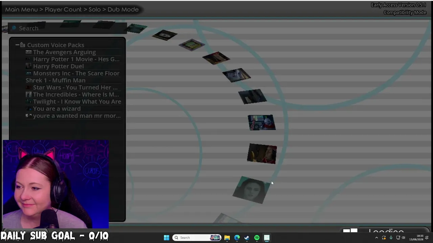This screenshot has height=243, width=433.
Task: Click The Avengers Arguing thumbnail icon
Action: pos(29,52)
